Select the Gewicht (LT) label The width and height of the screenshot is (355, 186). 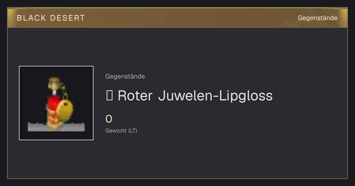click(121, 130)
